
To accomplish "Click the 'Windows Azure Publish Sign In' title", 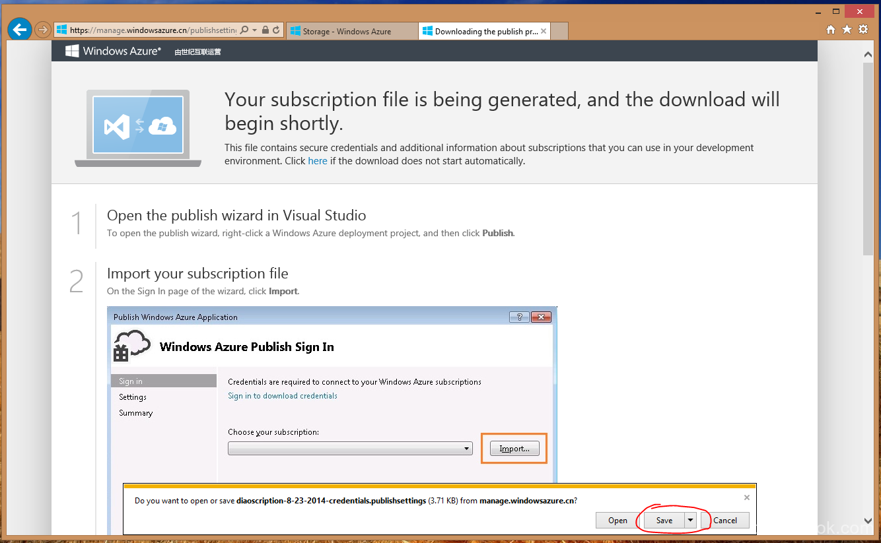I will 247,347.
